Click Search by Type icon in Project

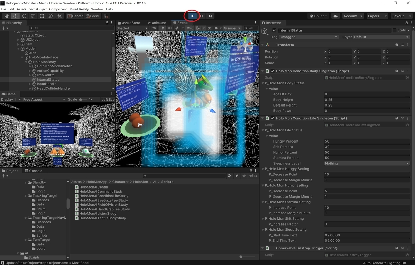(230, 176)
